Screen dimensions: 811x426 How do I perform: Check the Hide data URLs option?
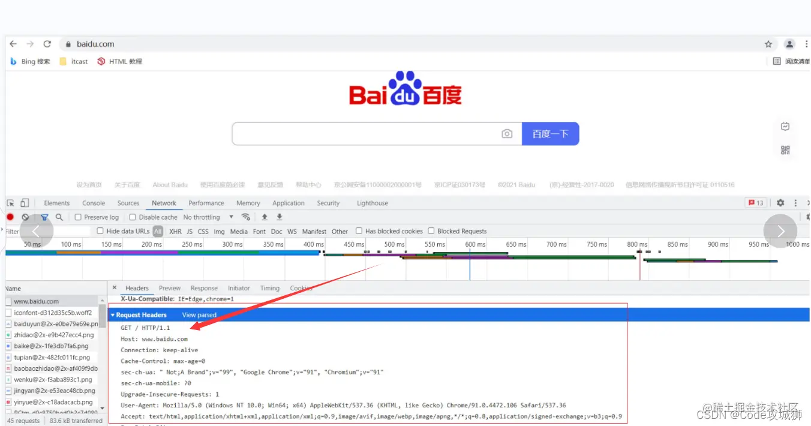click(x=100, y=231)
